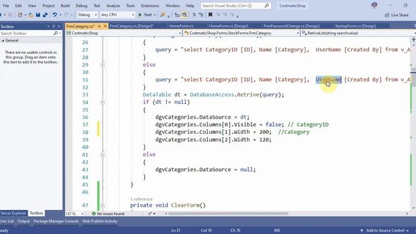Open the Edit menu

coord(18,6)
